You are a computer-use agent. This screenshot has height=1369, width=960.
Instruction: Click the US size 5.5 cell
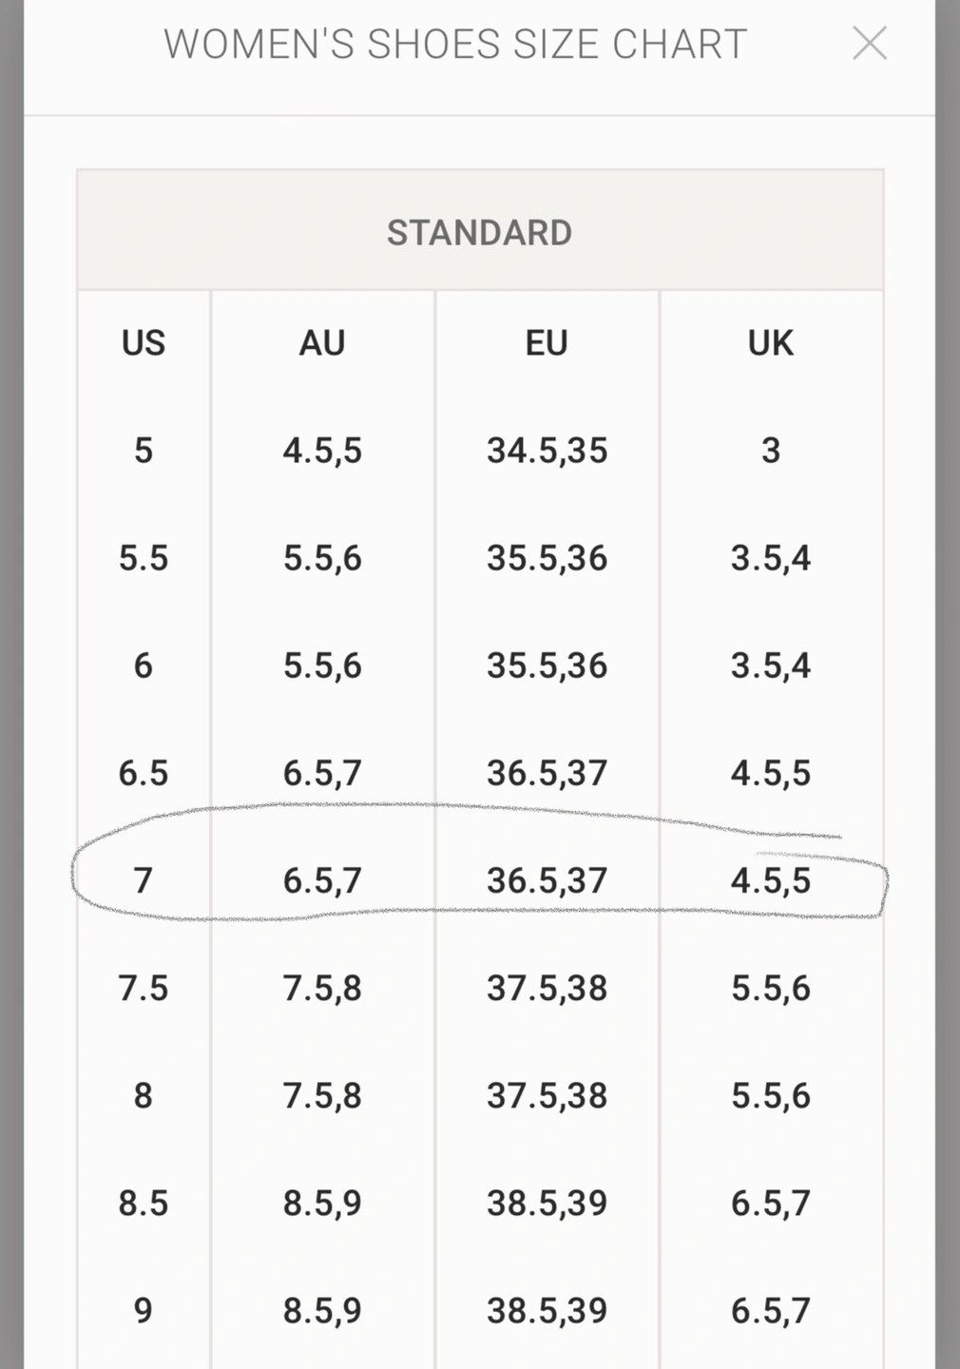click(x=144, y=558)
